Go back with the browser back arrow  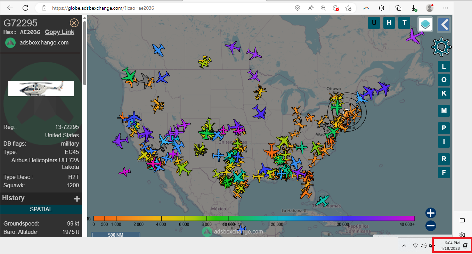(10, 8)
